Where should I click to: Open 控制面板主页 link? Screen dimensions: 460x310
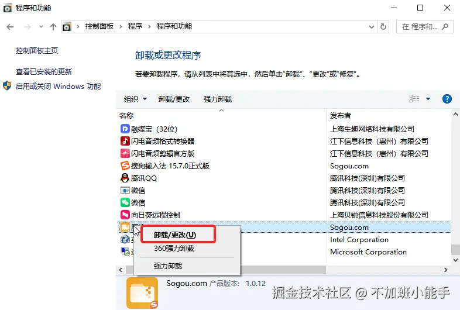(x=37, y=51)
